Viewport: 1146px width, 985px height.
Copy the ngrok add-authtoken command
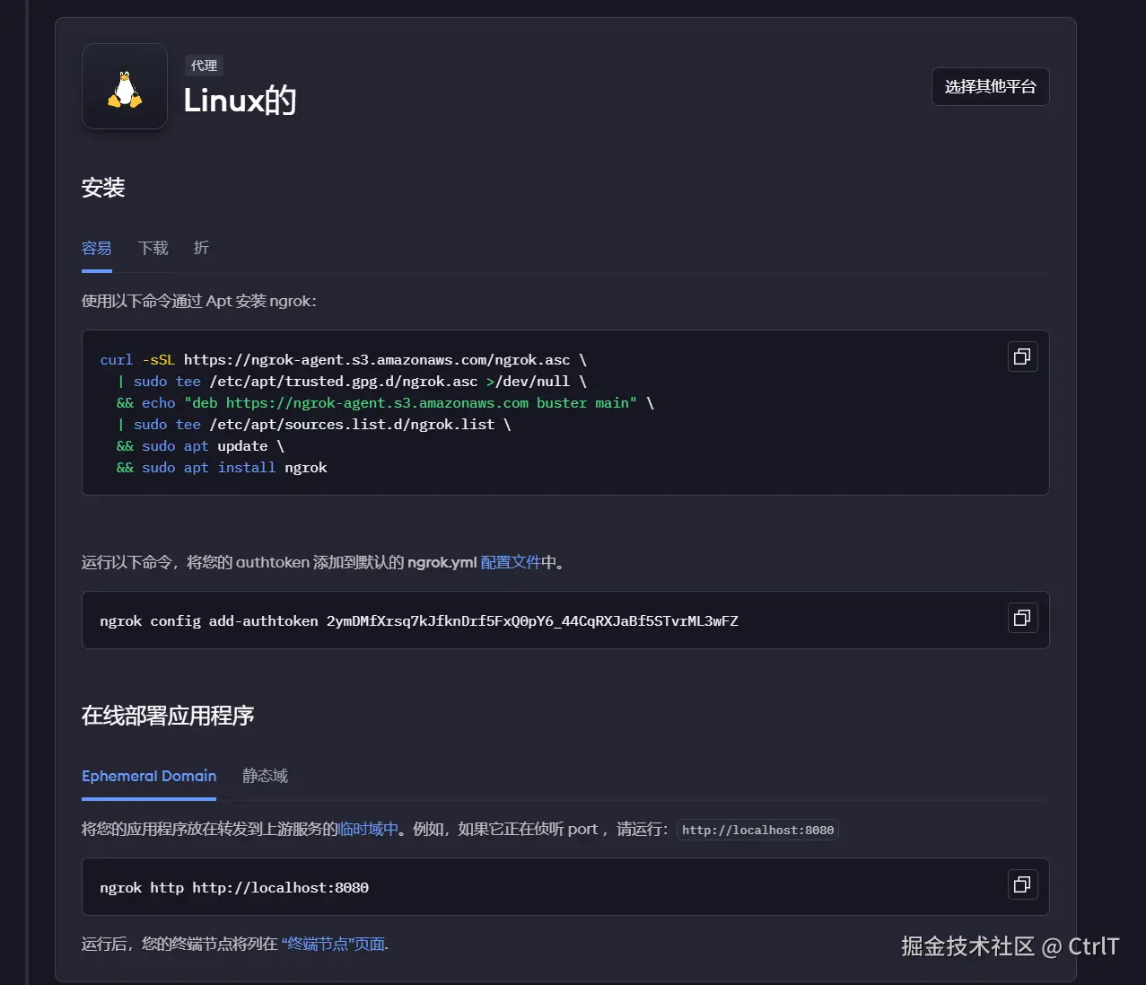click(x=1022, y=618)
